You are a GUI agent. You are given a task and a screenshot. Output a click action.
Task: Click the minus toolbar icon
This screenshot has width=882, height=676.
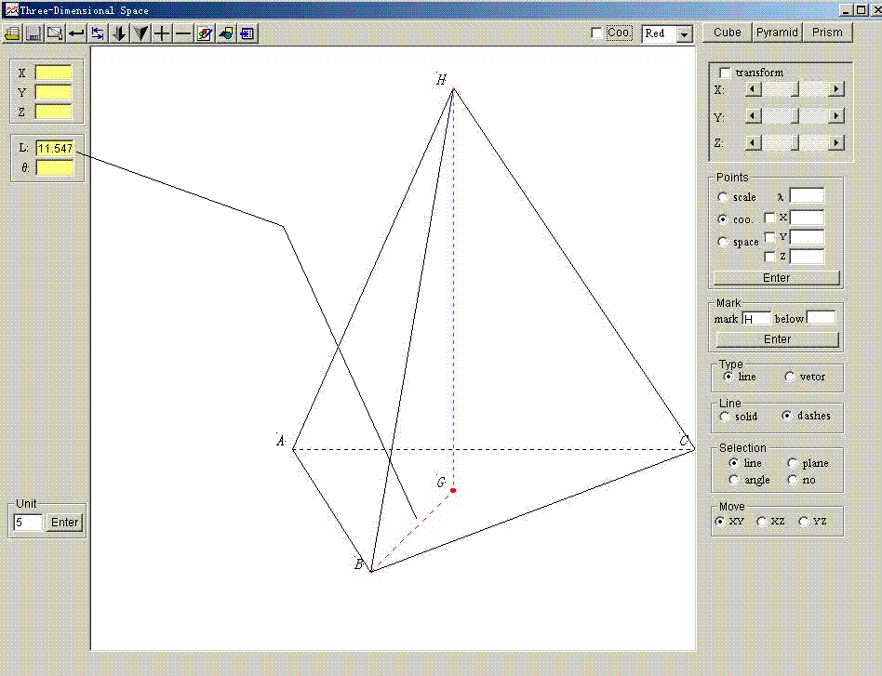click(183, 33)
